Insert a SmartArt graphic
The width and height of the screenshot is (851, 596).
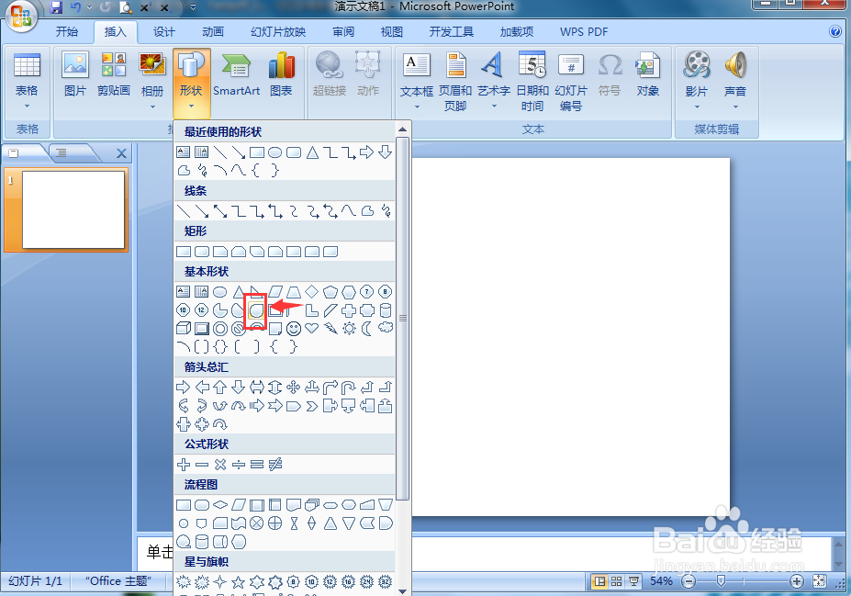[236, 75]
